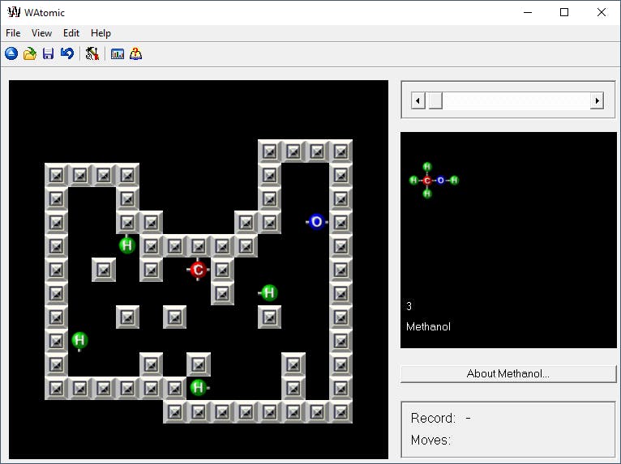Open help book toolbar icon
Screen dimensions: 621x464
(135, 53)
